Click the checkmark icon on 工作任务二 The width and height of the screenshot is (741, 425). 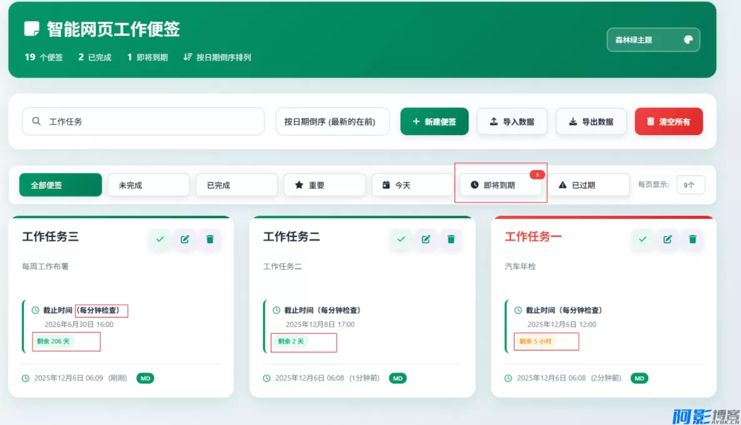401,239
